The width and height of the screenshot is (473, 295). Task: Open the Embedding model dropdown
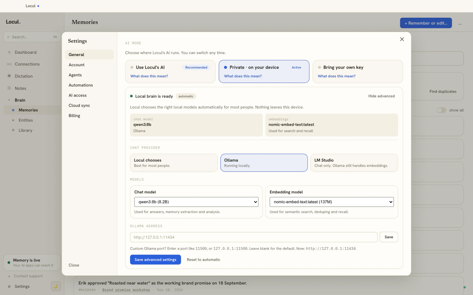pyautogui.click(x=331, y=202)
